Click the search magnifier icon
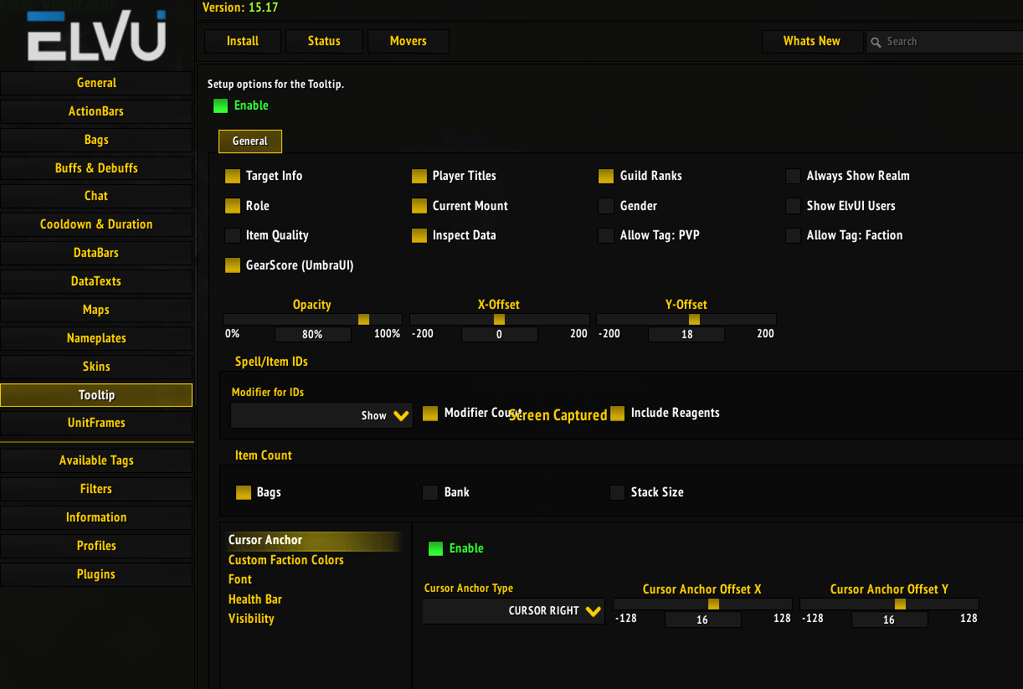This screenshot has width=1023, height=689. pyautogui.click(x=876, y=42)
